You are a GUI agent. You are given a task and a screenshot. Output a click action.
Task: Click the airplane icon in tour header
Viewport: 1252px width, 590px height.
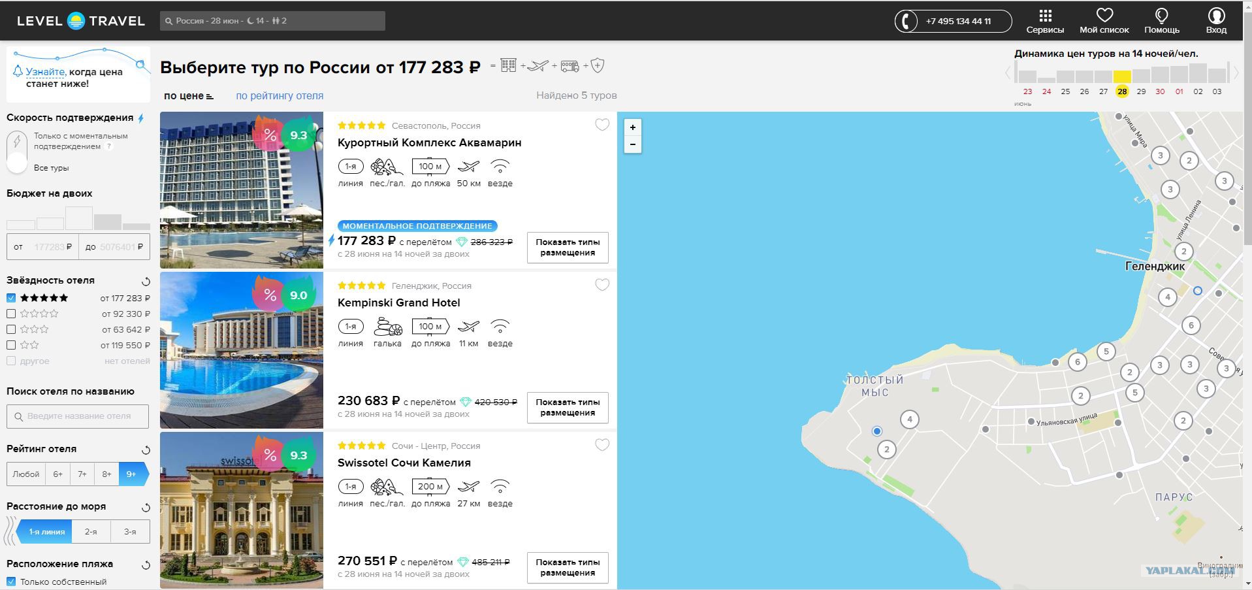538,65
